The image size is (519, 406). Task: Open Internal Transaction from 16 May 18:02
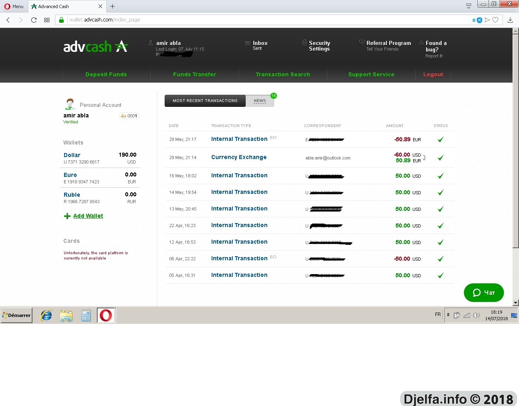coord(239,175)
